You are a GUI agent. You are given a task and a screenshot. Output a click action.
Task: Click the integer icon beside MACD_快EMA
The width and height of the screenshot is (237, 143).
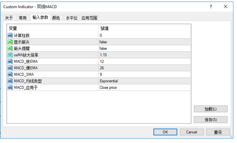(10, 62)
